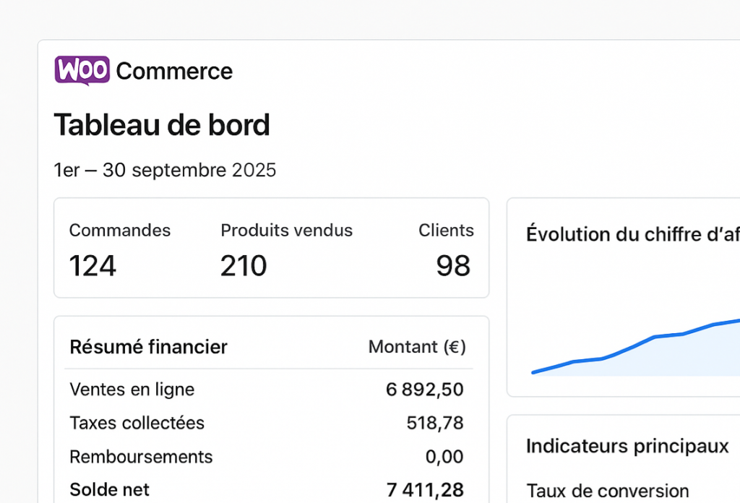Viewport: 740px width, 503px height.
Task: Click the 210 products sold value
Action: (244, 266)
